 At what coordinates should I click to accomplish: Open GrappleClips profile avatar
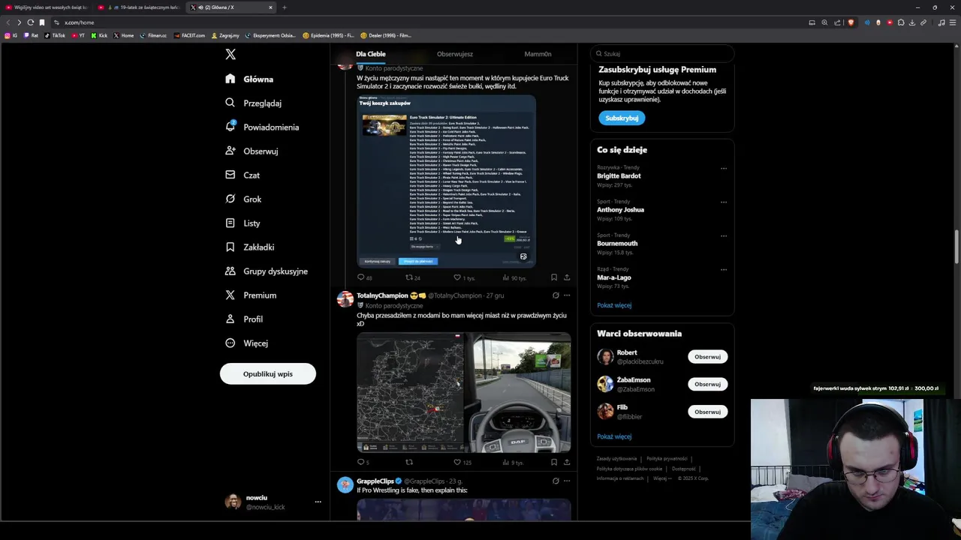point(345,484)
